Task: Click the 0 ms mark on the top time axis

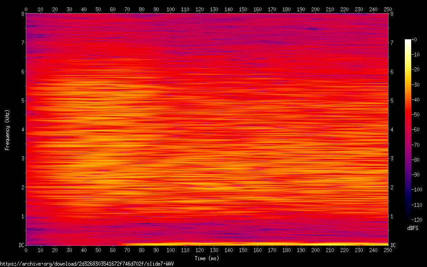Action: 26,9
